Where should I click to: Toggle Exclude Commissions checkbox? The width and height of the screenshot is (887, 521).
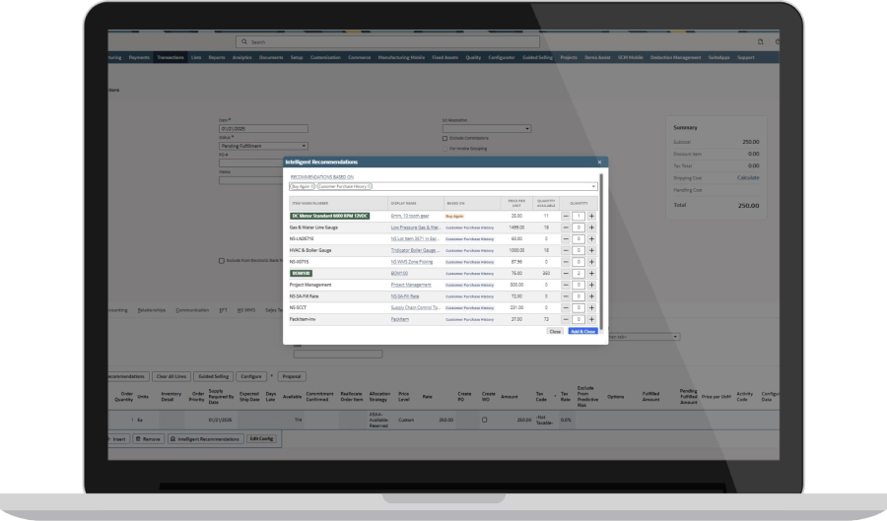444,139
